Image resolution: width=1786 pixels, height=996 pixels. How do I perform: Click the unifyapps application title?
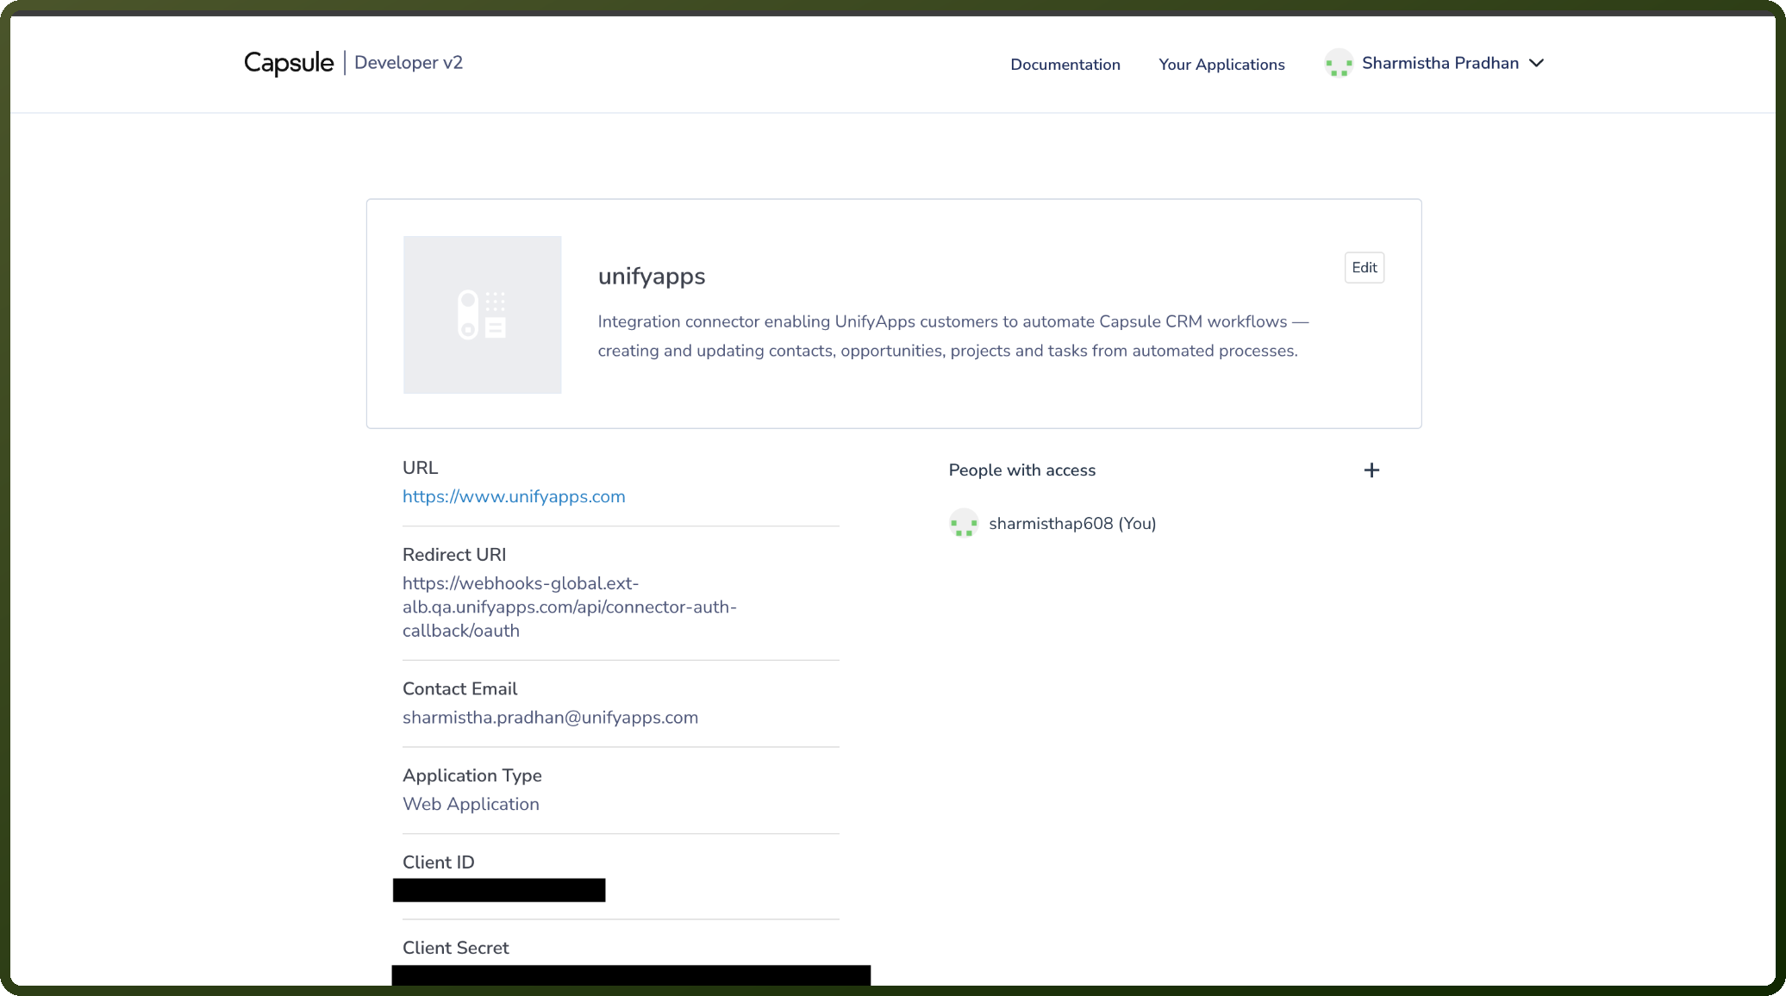(652, 277)
